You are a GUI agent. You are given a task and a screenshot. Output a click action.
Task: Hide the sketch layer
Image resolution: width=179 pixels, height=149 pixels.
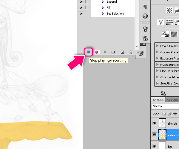154,123
